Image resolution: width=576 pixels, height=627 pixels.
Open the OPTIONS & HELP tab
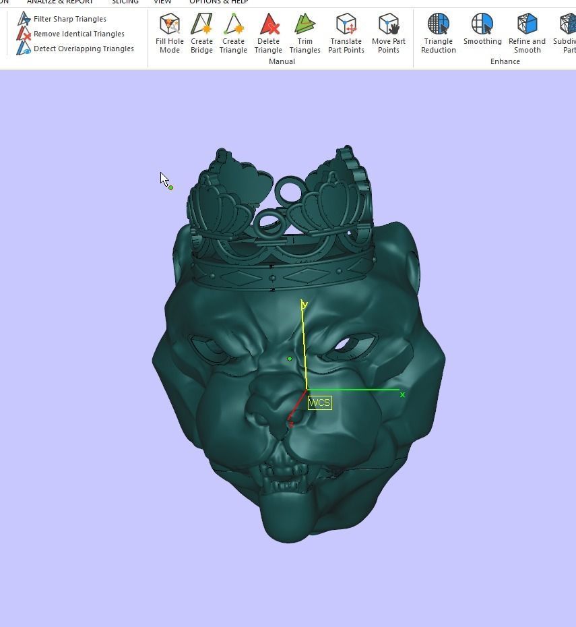click(219, 2)
